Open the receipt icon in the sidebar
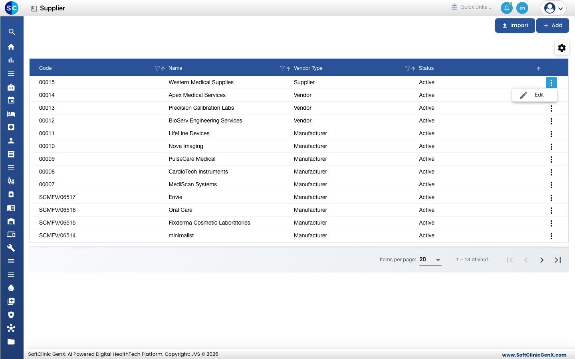 (11, 154)
